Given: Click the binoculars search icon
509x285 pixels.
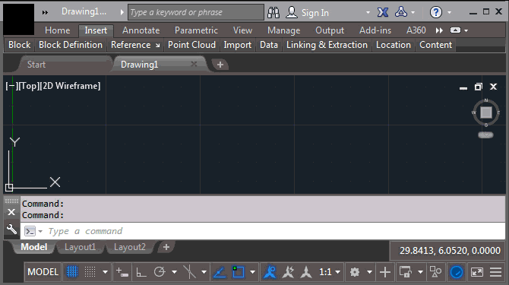Looking at the screenshot, I should [x=273, y=12].
